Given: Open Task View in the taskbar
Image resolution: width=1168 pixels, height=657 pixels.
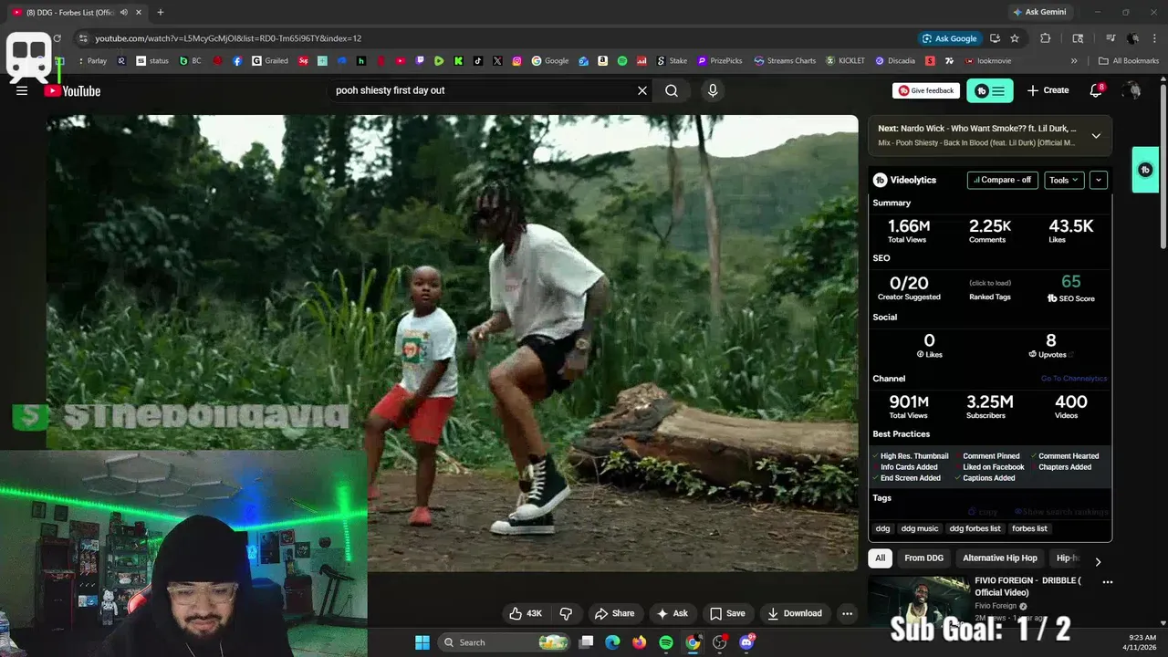Looking at the screenshot, I should (x=587, y=642).
